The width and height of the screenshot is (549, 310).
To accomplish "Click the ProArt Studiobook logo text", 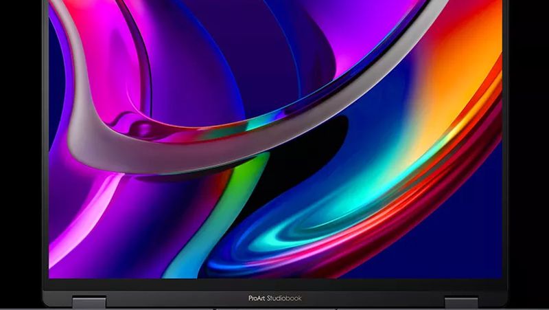I will [x=274, y=299].
